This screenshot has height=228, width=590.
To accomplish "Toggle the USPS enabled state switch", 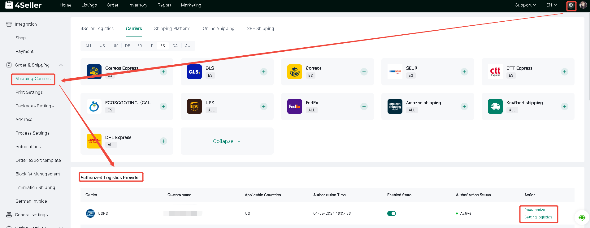I will click(392, 213).
